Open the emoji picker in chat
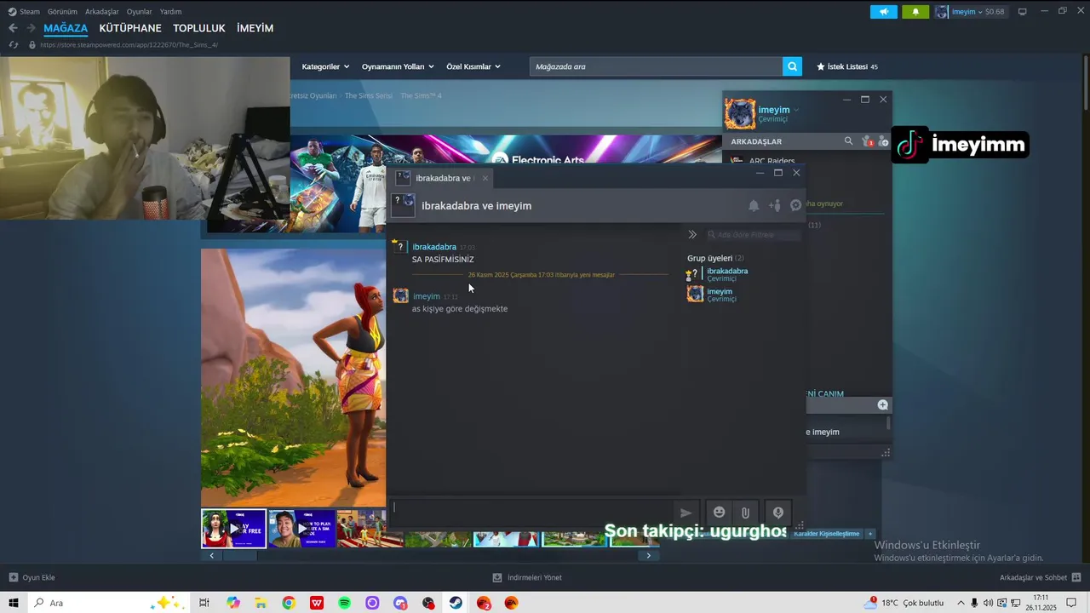Image resolution: width=1090 pixels, height=613 pixels. (x=719, y=512)
